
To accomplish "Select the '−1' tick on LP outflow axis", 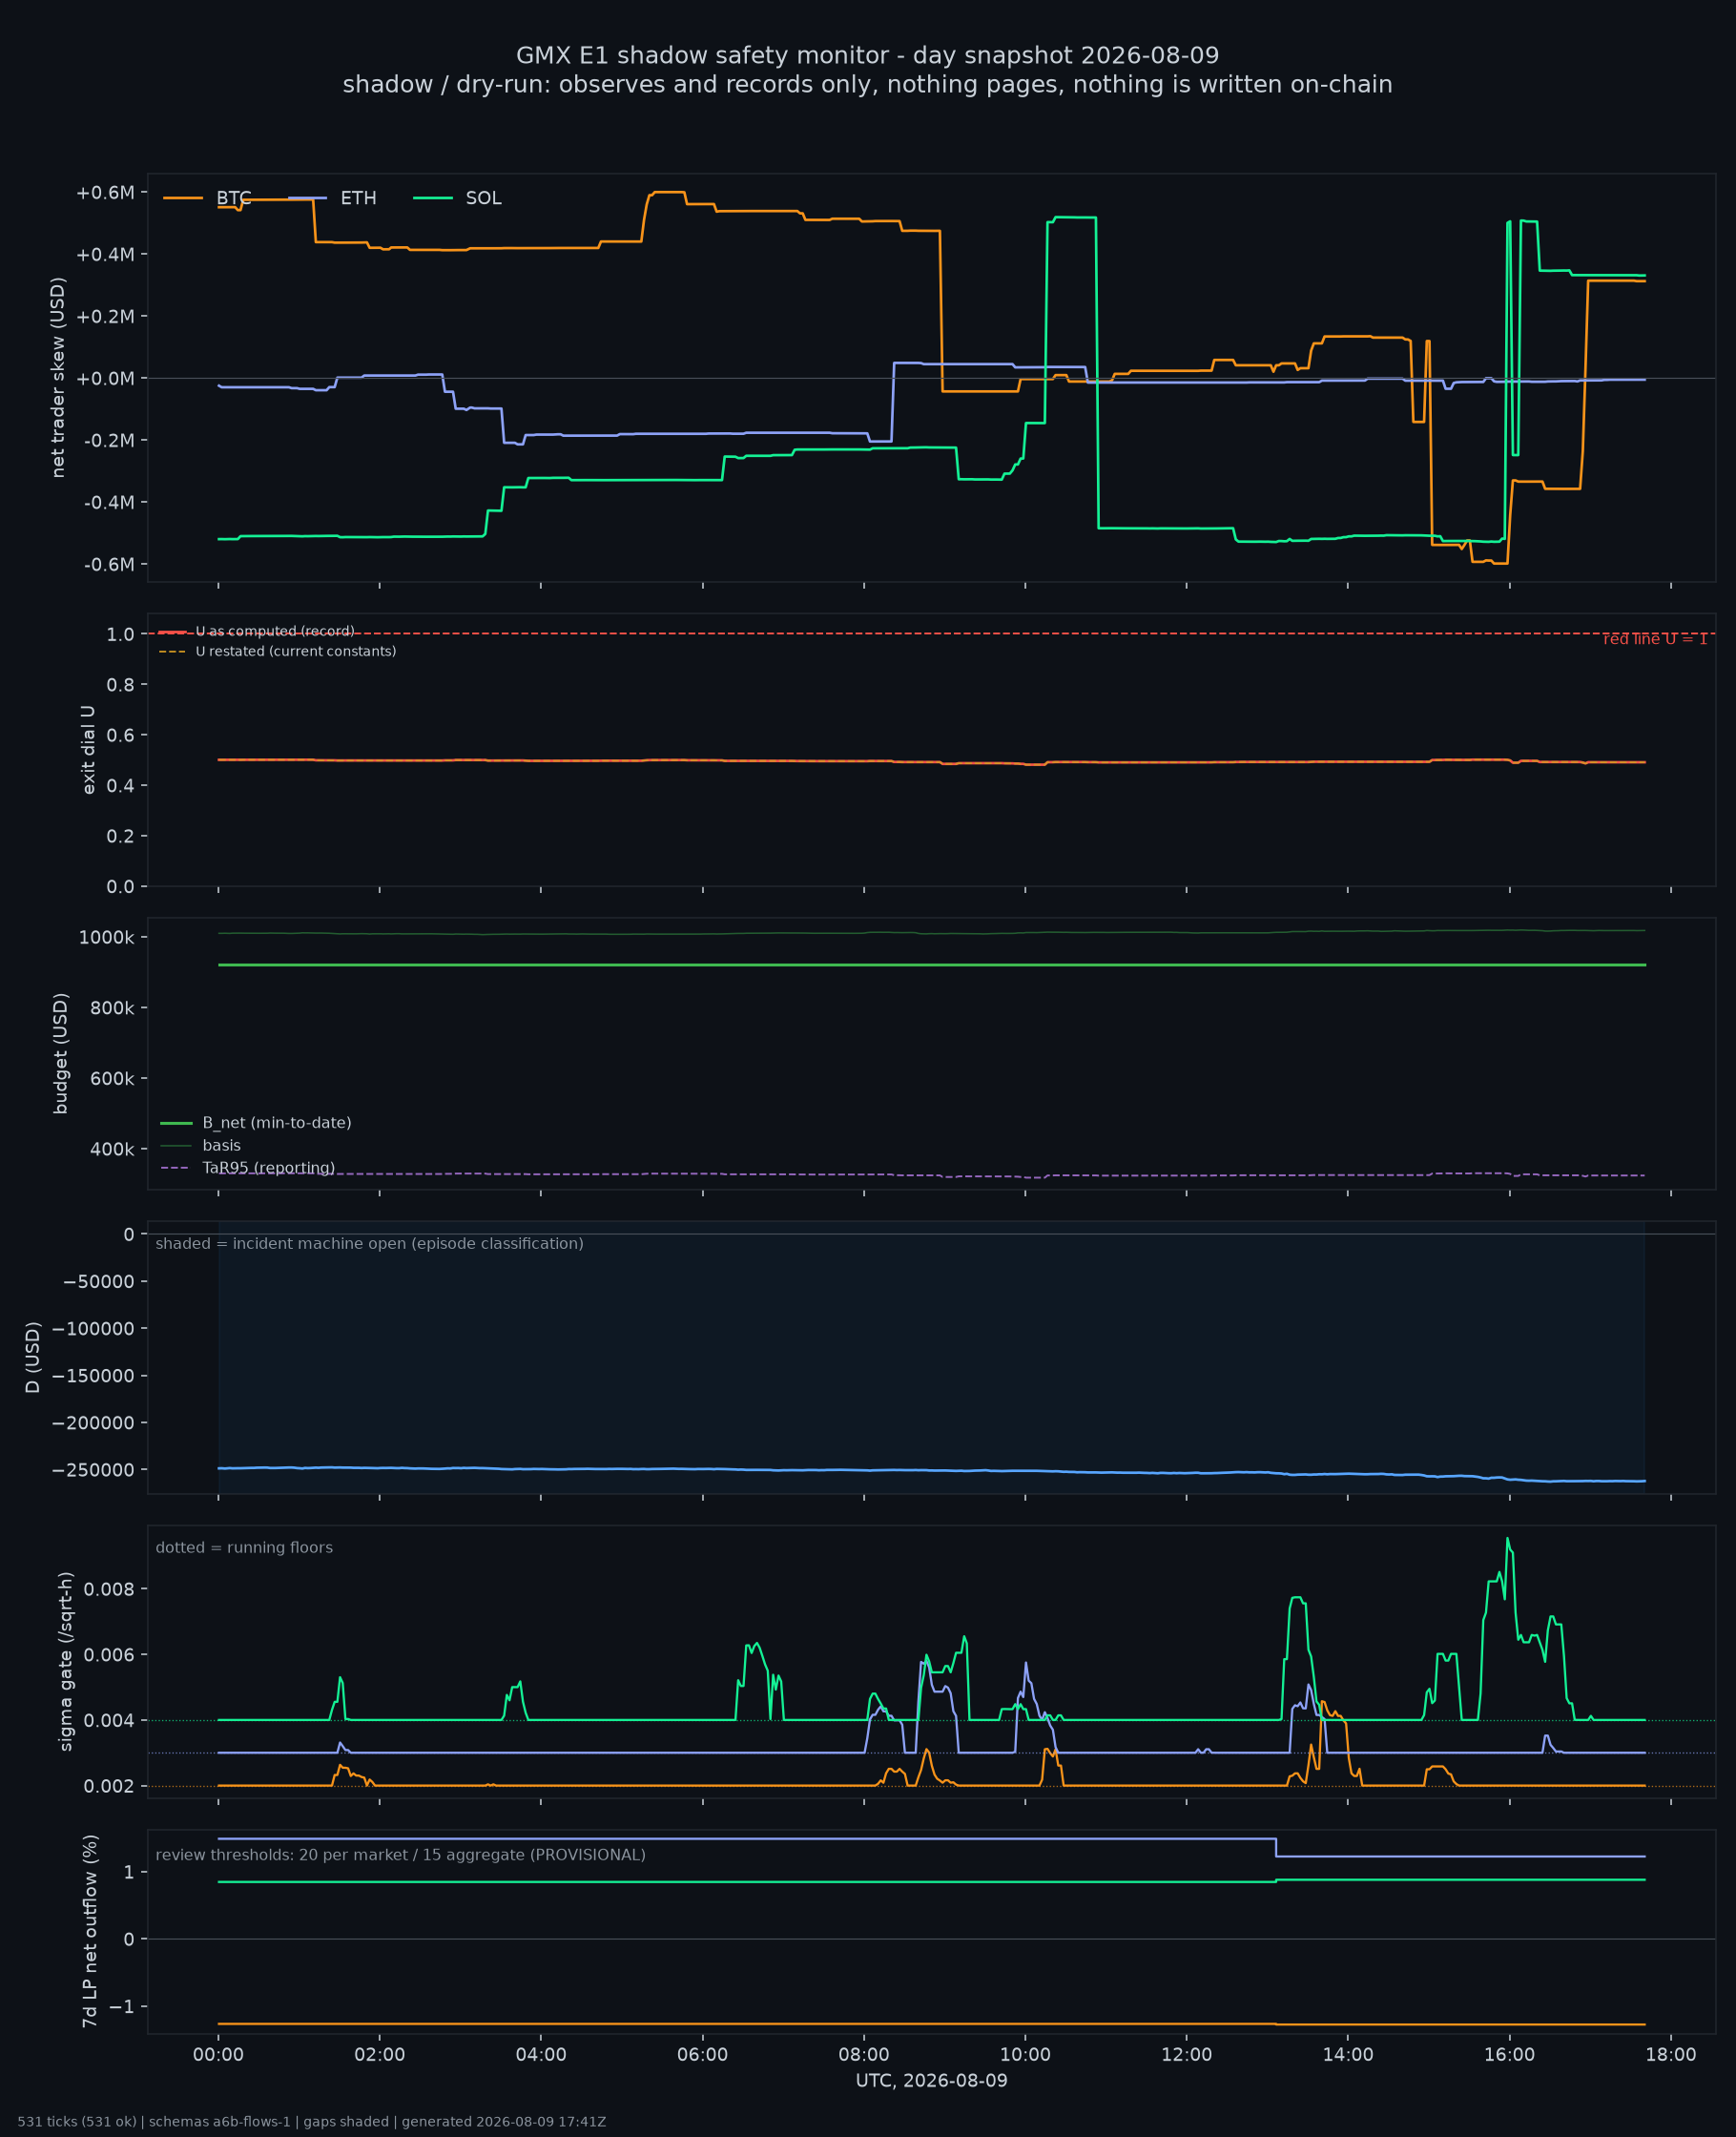I will click(x=121, y=2007).
